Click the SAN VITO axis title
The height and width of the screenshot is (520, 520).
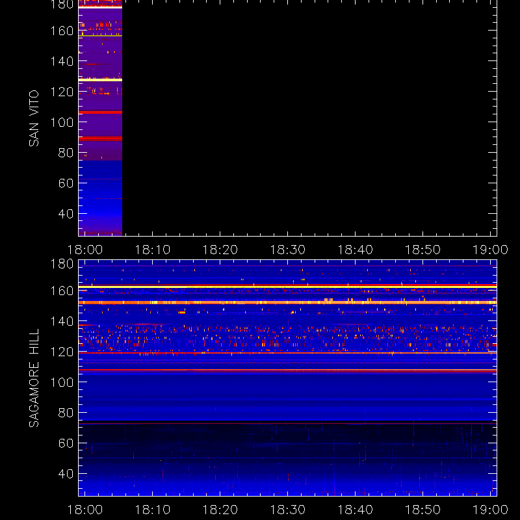[x=34, y=118]
